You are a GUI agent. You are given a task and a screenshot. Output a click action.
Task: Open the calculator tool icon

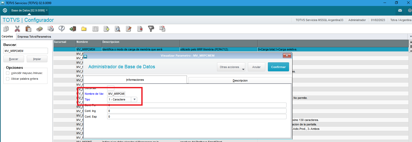pos(39,29)
